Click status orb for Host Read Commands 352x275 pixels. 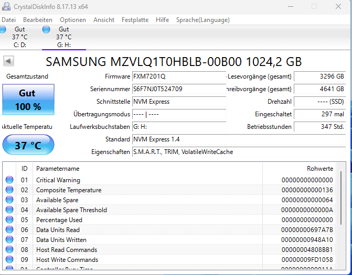point(9,249)
